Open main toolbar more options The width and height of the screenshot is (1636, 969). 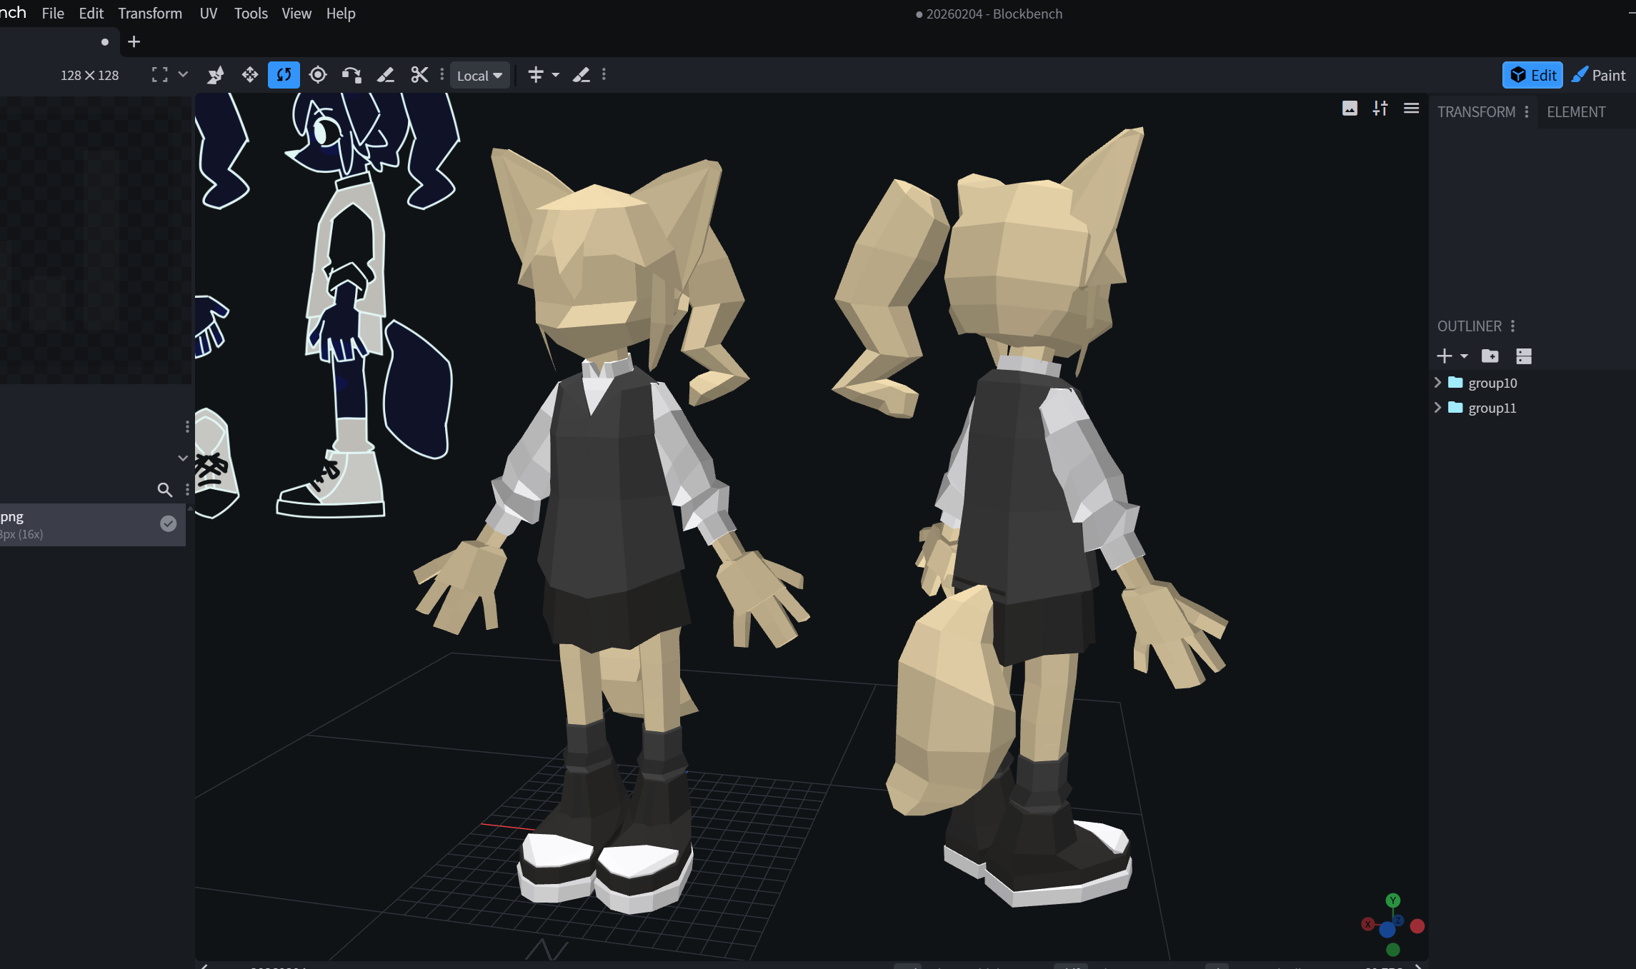tap(442, 74)
